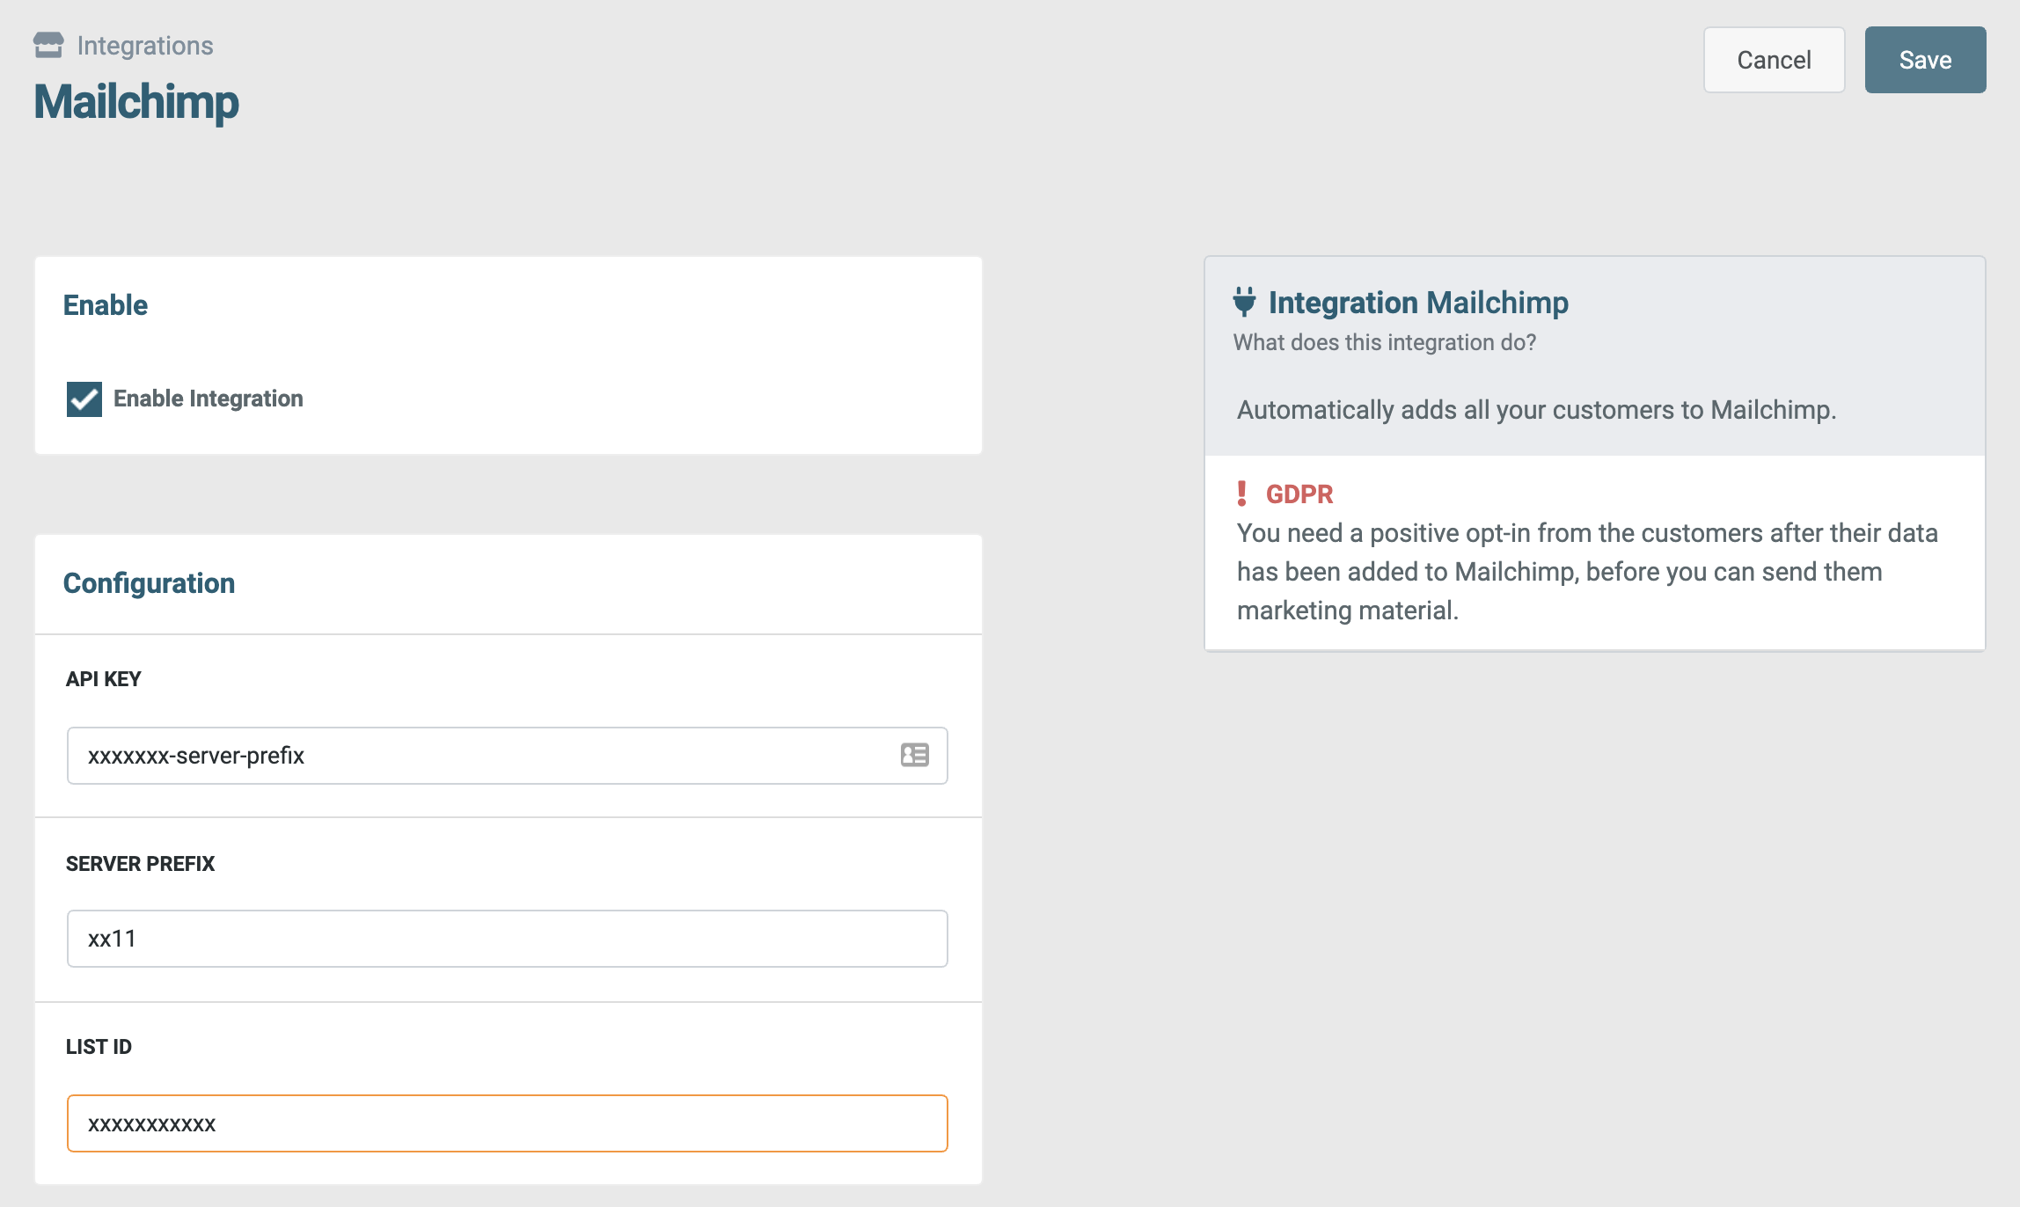2020x1207 pixels.
Task: Click the Integration Mailchimp heading
Action: coord(1418,303)
